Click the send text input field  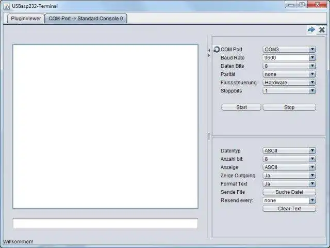(105, 224)
